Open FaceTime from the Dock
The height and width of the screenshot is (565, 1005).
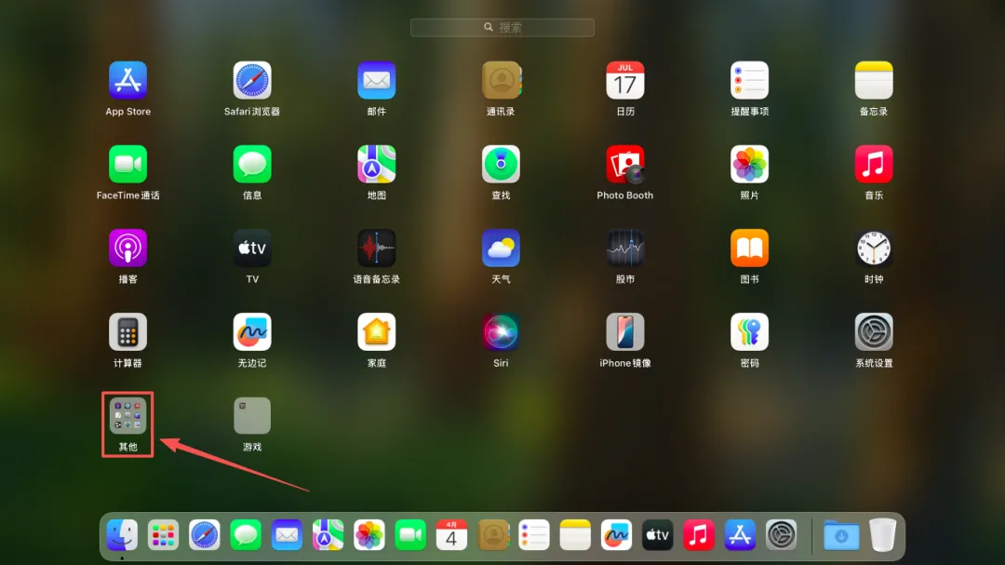coord(410,535)
